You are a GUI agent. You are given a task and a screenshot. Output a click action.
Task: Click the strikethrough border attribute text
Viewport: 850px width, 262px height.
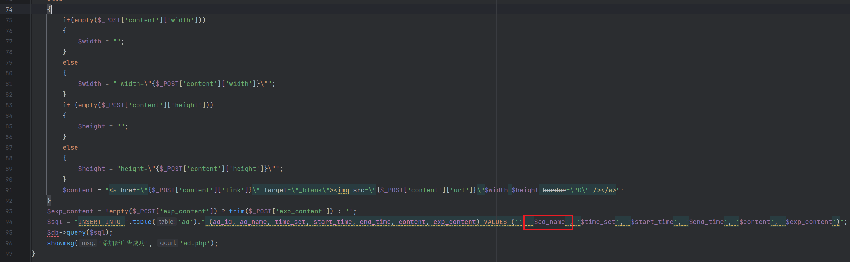click(554, 190)
